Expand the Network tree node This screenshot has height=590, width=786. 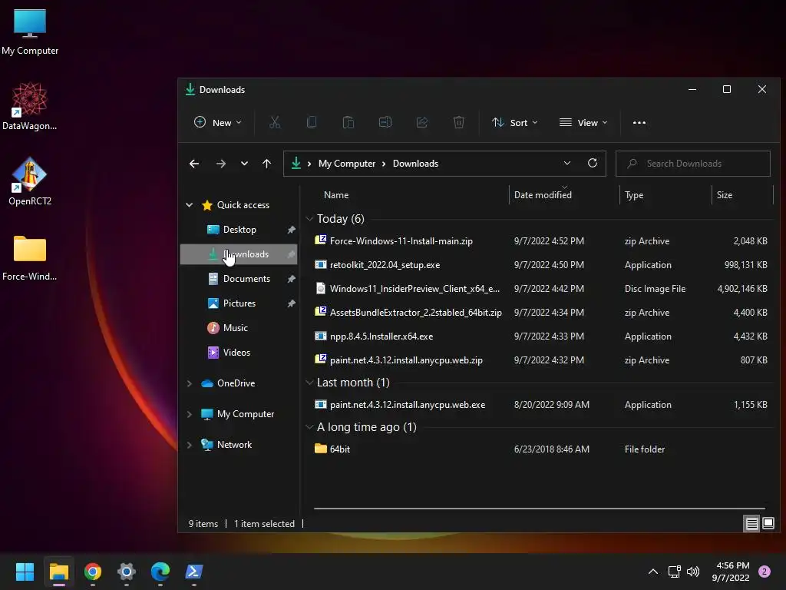click(190, 445)
